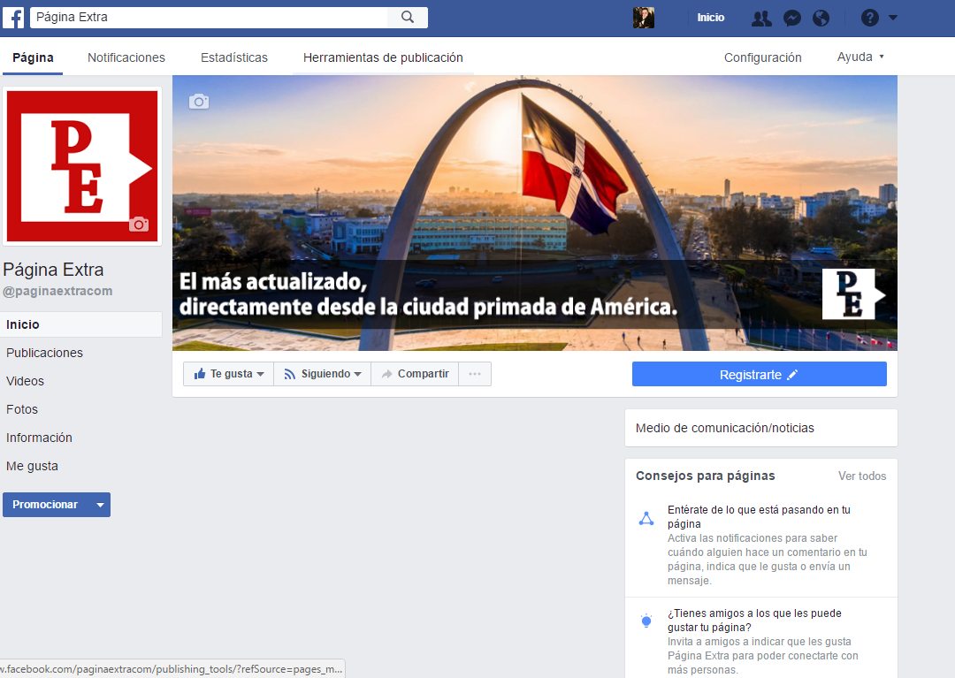Open Messenger messages icon
The width and height of the screenshot is (955, 678).
tap(791, 19)
